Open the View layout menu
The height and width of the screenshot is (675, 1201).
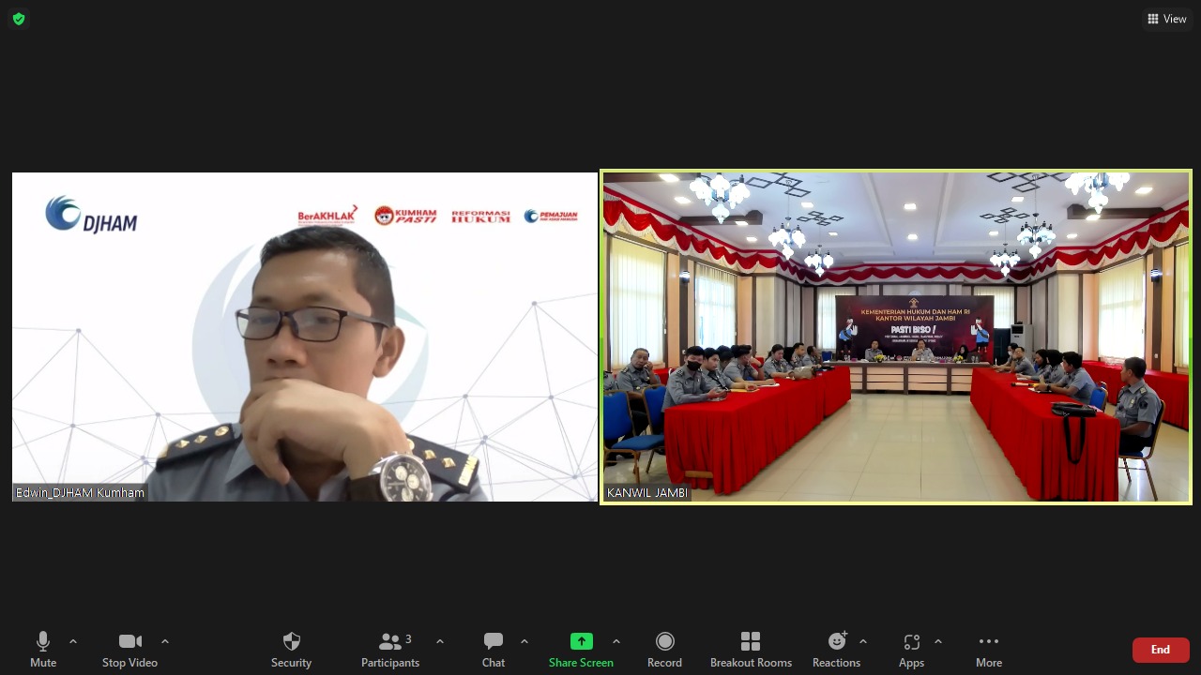[1166, 19]
